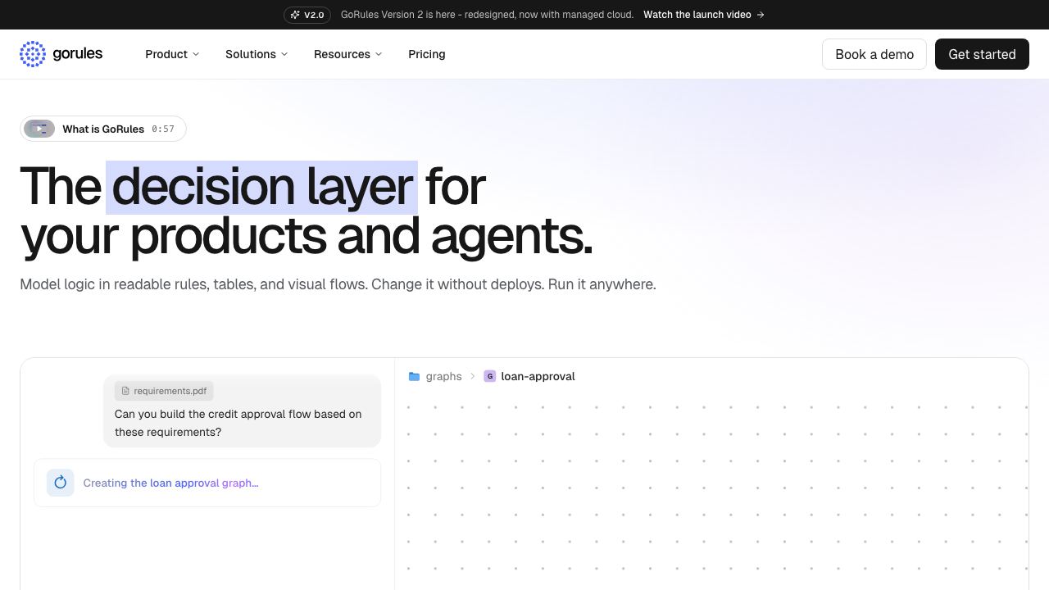
Task: Expand the Solutions menu chevron
Action: (x=284, y=54)
